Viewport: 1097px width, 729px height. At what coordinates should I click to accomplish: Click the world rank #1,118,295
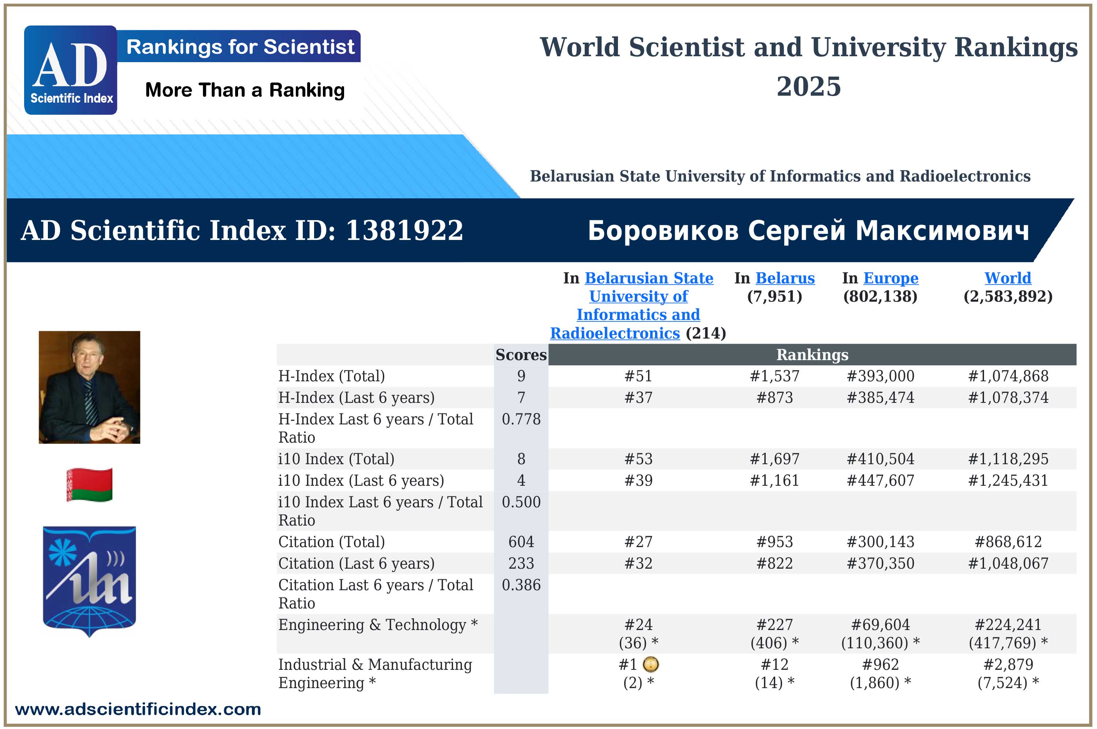pyautogui.click(x=1008, y=459)
